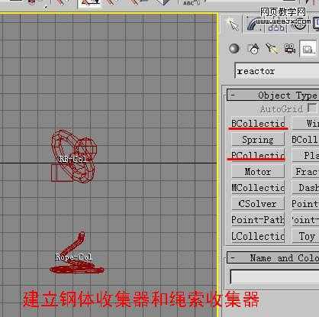Click the Motor helper button

click(x=258, y=172)
